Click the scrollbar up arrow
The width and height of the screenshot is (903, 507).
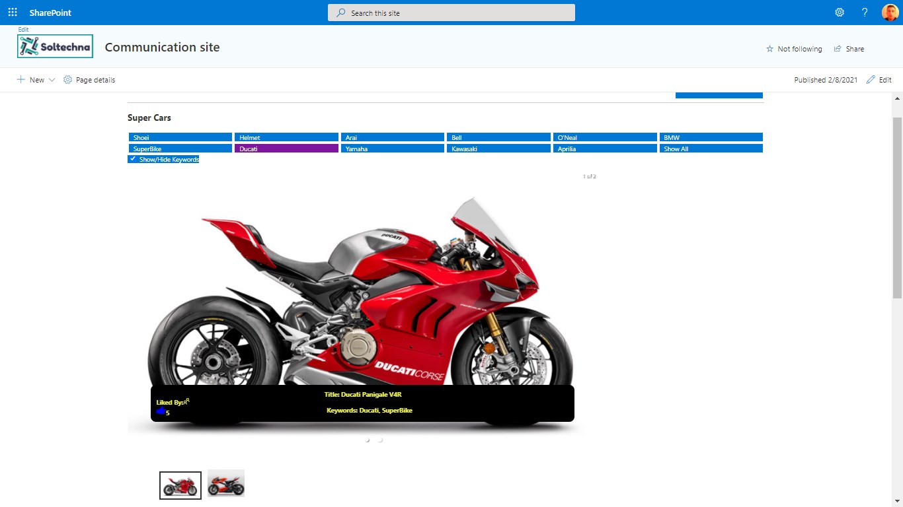pyautogui.click(x=897, y=98)
